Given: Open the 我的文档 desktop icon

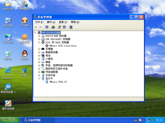Looking at the screenshot, I should [8, 5].
